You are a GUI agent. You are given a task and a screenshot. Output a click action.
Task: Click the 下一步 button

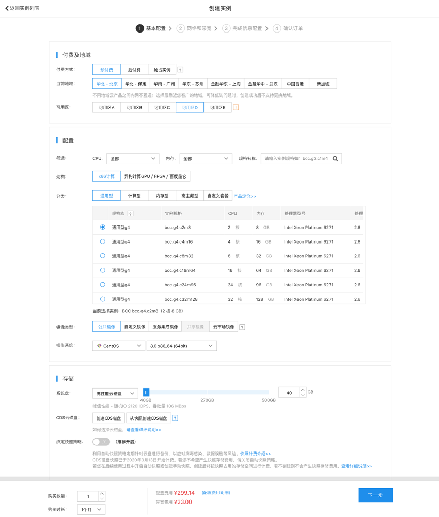click(375, 495)
